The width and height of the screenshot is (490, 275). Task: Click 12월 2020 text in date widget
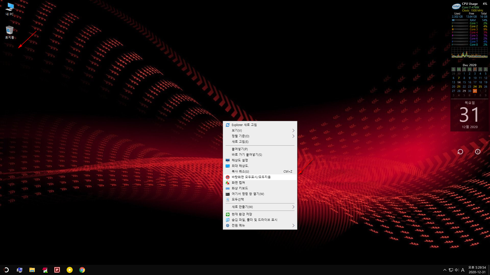470,127
